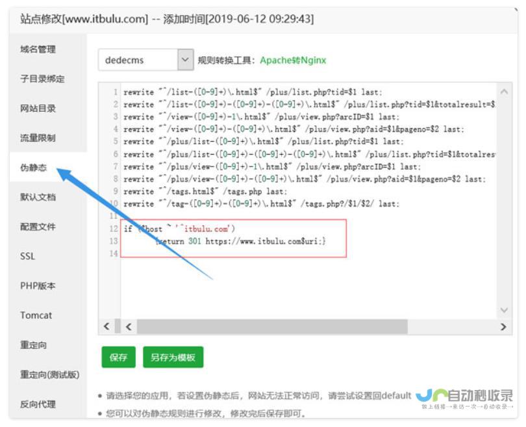Click line 9 /tags.html rewrite rule
Image resolution: width=526 pixels, height=427 pixels.
205,191
